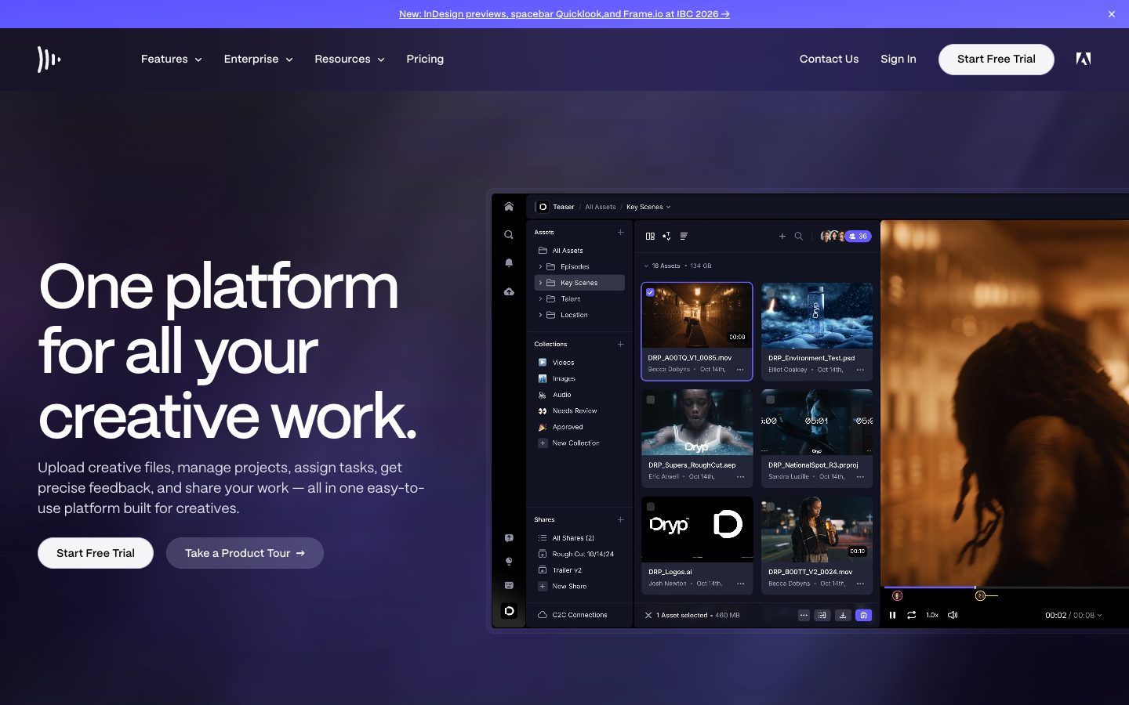
Task: Go to the Pricing page
Action: (425, 59)
